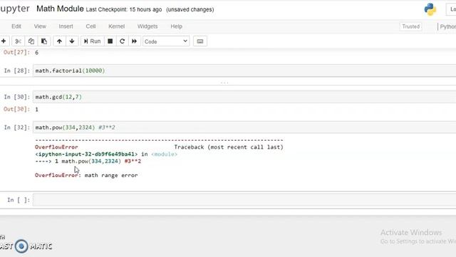The height and width of the screenshot is (257, 456).
Task: Paste cells below icon
Action: click(x=44, y=41)
